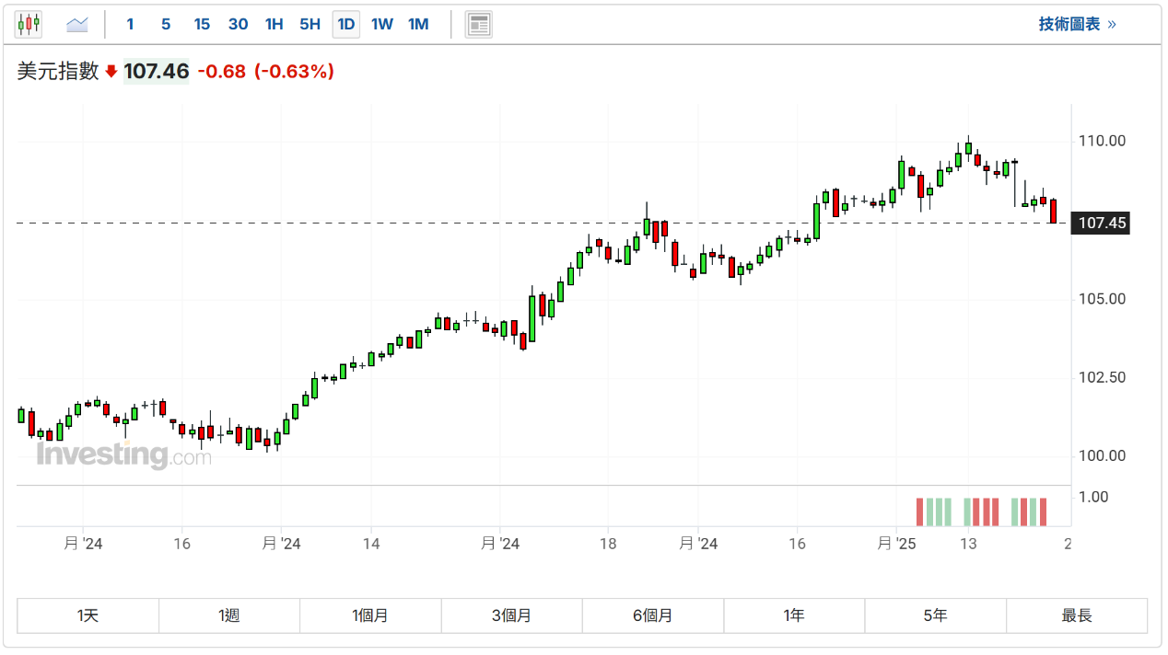Image resolution: width=1168 pixels, height=655 pixels.
Task: Click the 107.45 current price label
Action: pyautogui.click(x=1102, y=223)
